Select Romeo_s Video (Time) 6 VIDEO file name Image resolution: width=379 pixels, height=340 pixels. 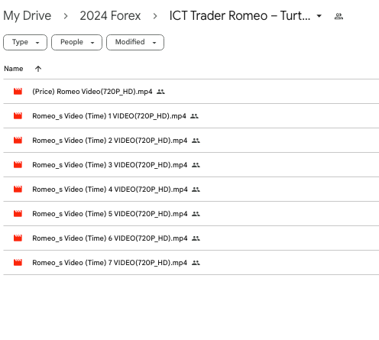click(110, 238)
